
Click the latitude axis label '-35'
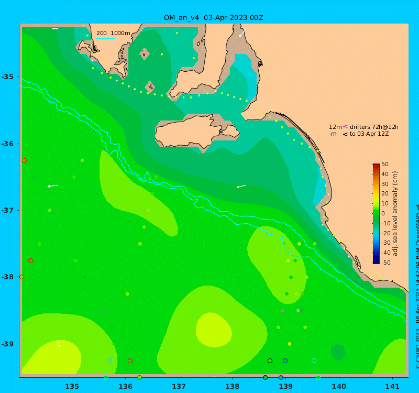pyautogui.click(x=7, y=77)
